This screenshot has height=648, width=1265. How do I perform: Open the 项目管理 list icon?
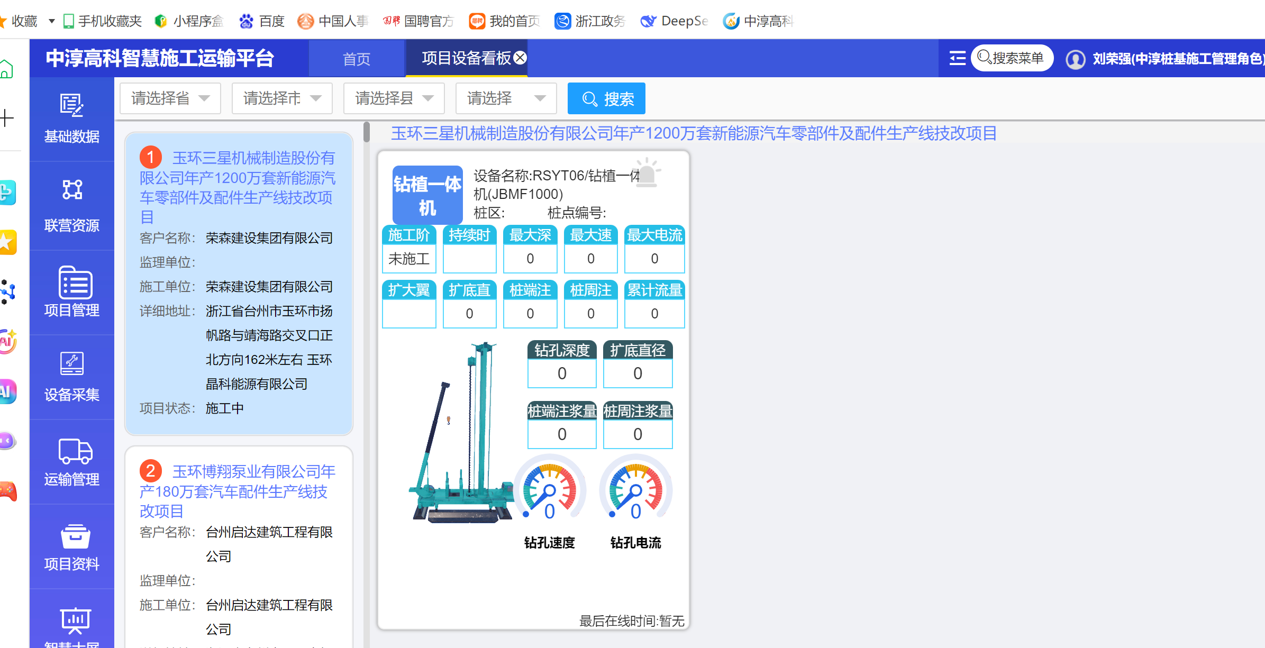coord(74,284)
